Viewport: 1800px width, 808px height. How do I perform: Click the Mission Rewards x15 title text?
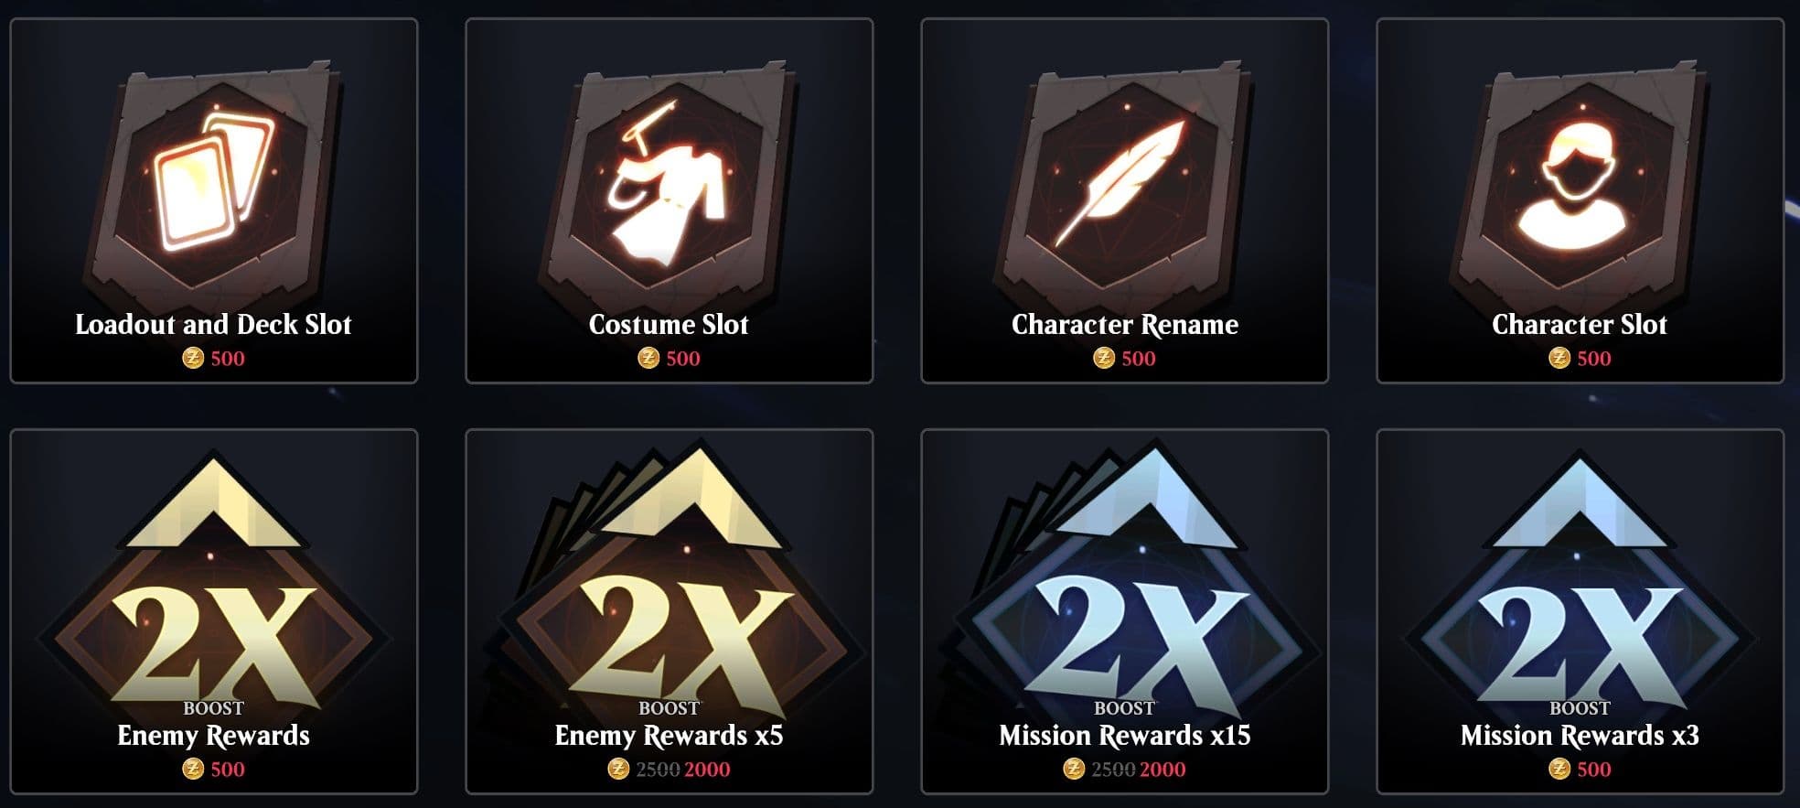pos(1125,736)
